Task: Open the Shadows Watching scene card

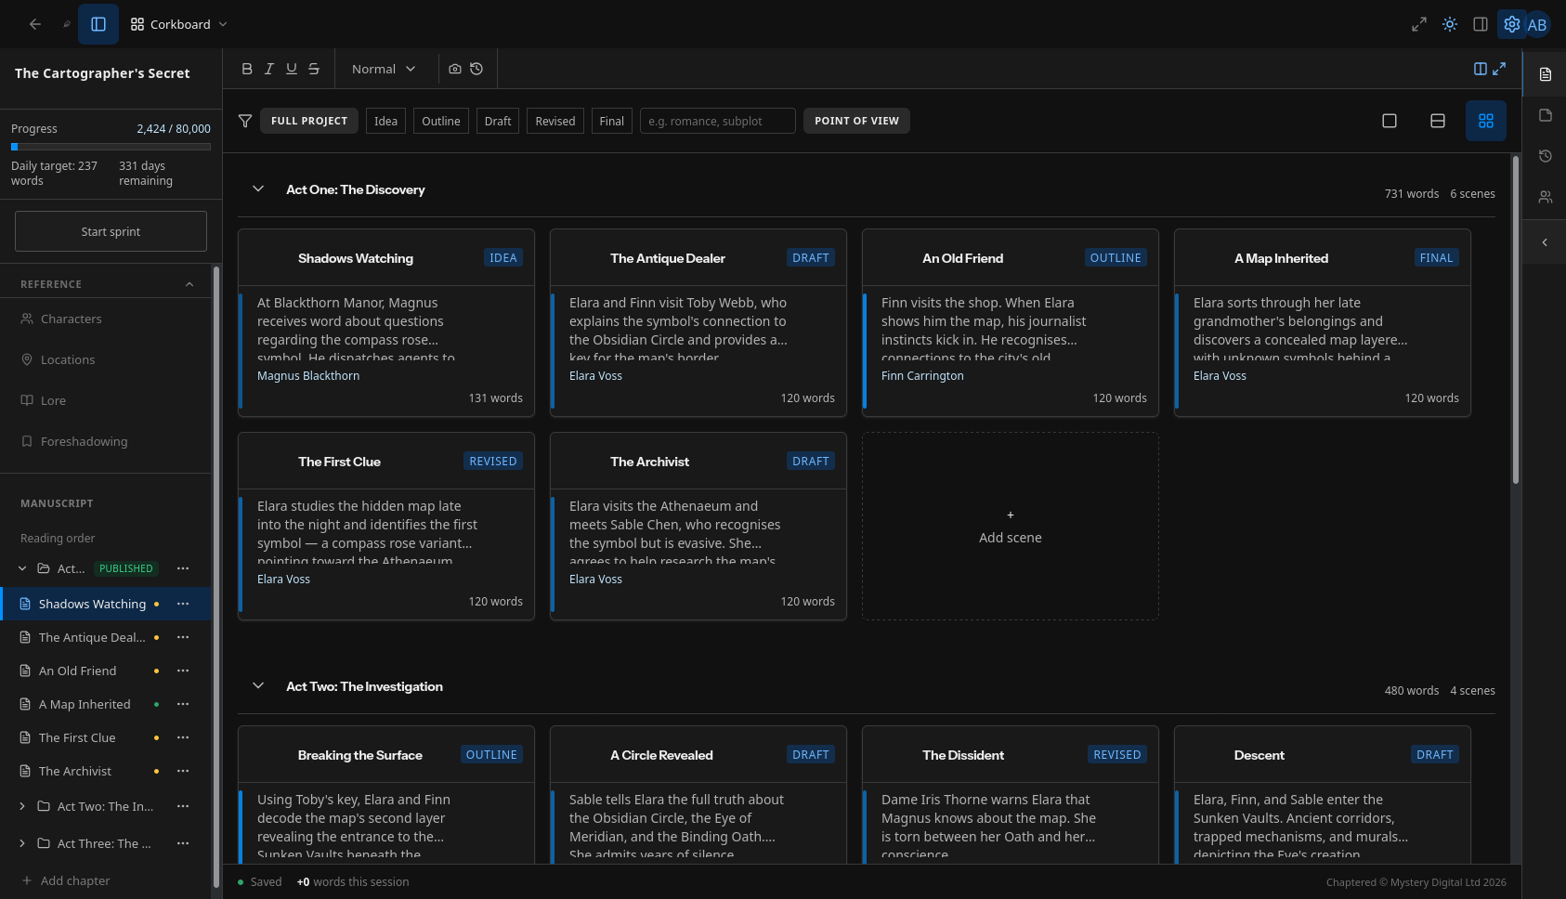Action: 386,322
